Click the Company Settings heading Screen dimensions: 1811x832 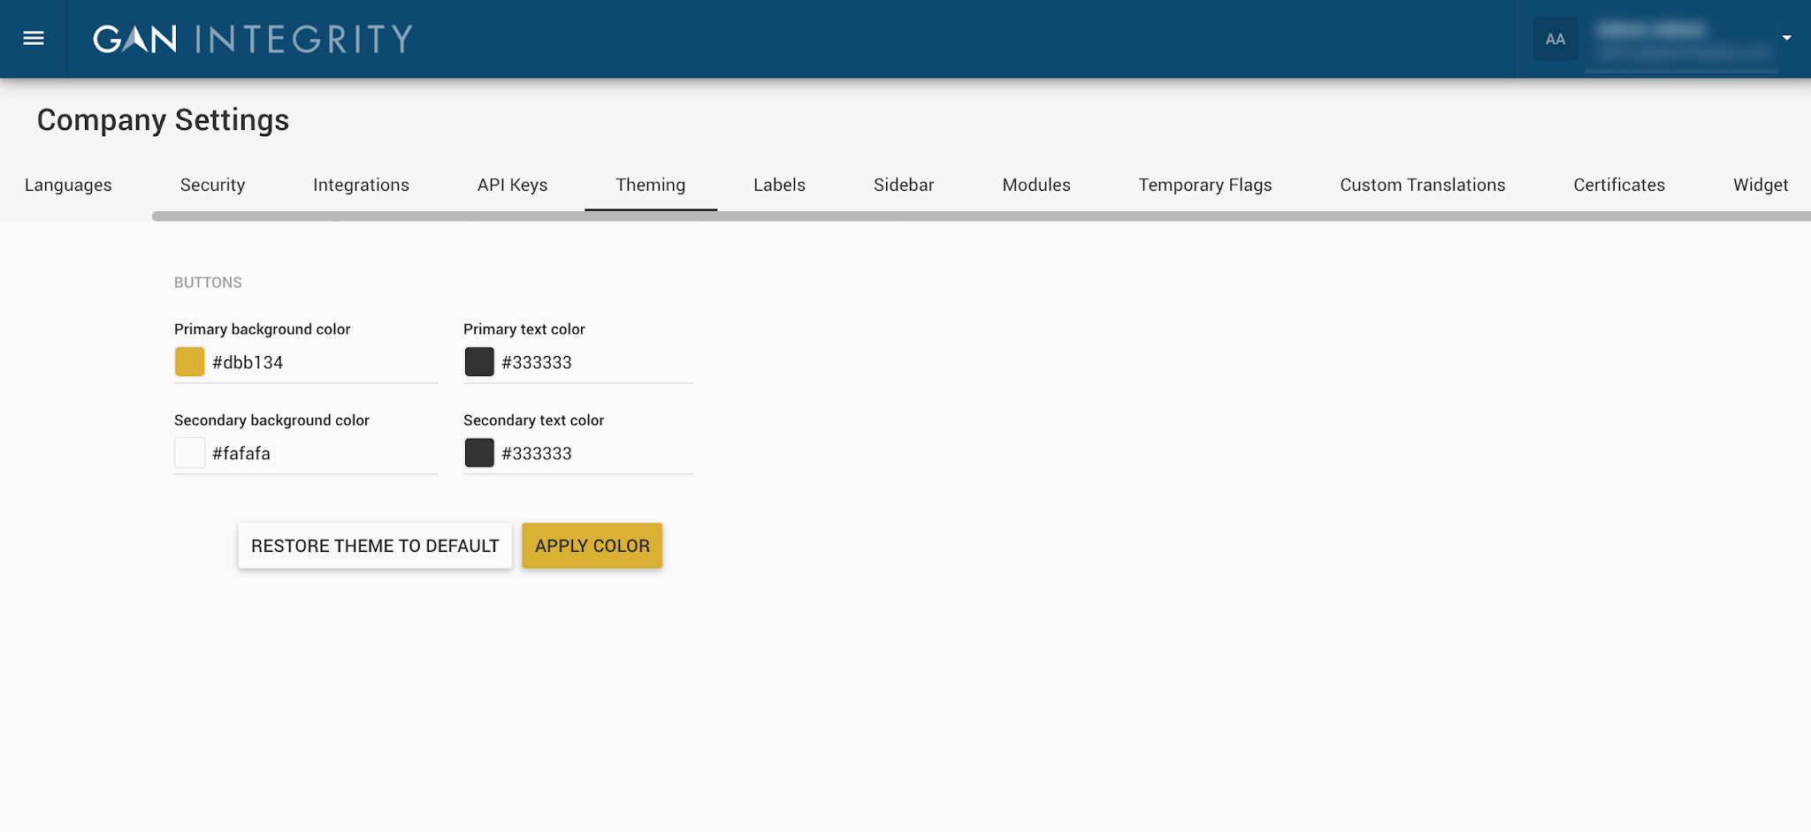click(163, 120)
